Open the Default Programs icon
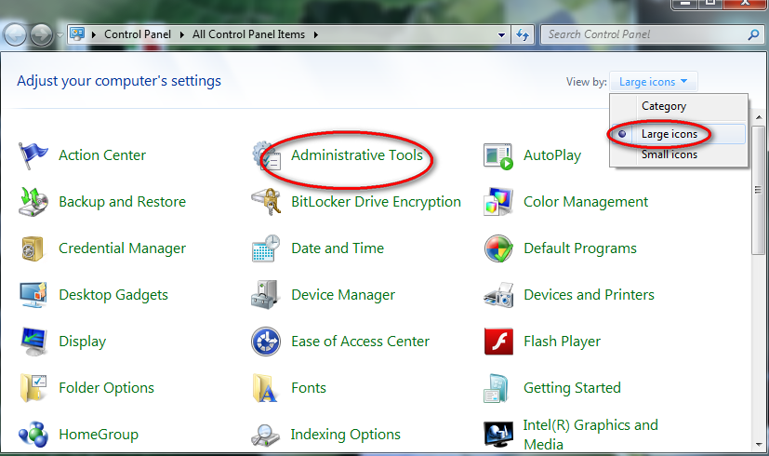 point(498,248)
